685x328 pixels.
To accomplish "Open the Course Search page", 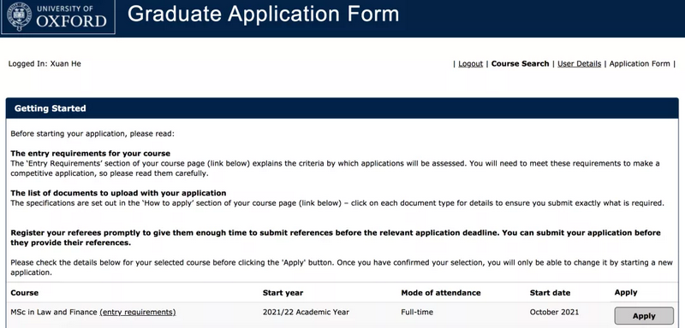I will pyautogui.click(x=520, y=63).
